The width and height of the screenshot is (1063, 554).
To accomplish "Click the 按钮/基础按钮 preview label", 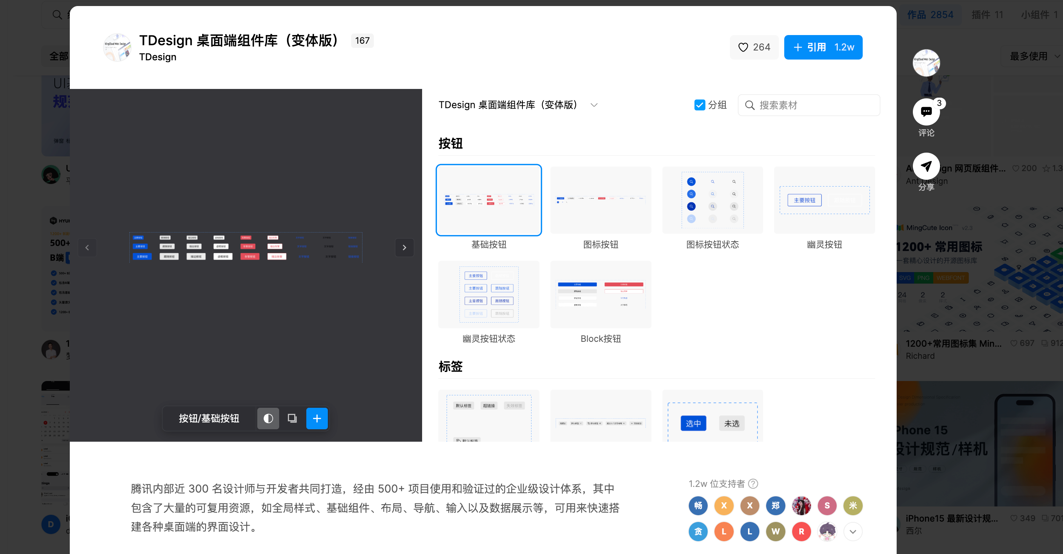I will point(209,418).
